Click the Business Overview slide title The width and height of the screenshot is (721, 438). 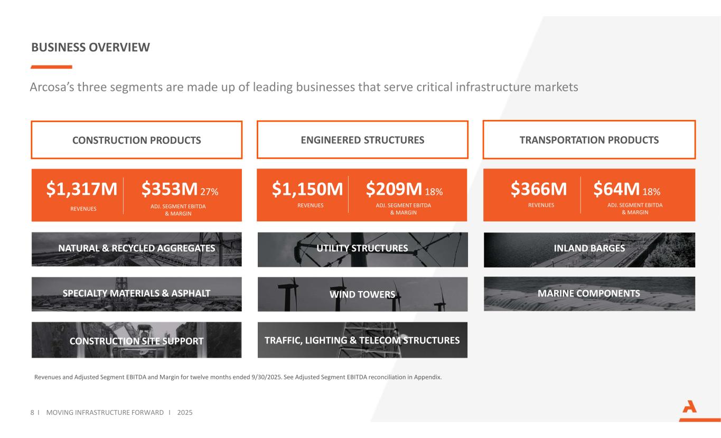coord(90,48)
